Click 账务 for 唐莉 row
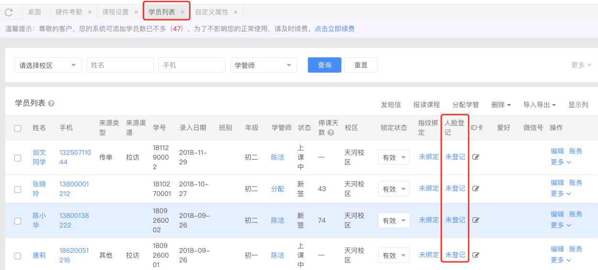This screenshot has height=270, width=598. [576, 249]
